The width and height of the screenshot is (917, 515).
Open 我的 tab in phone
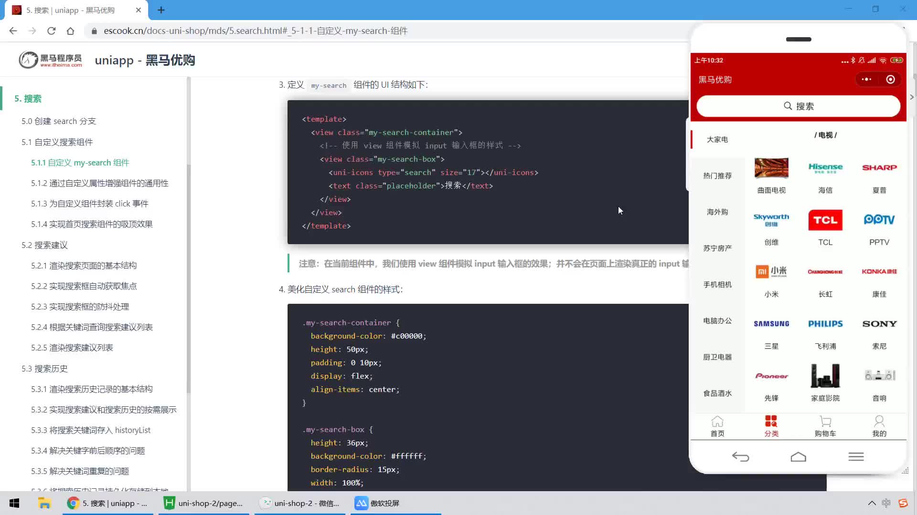click(x=879, y=426)
